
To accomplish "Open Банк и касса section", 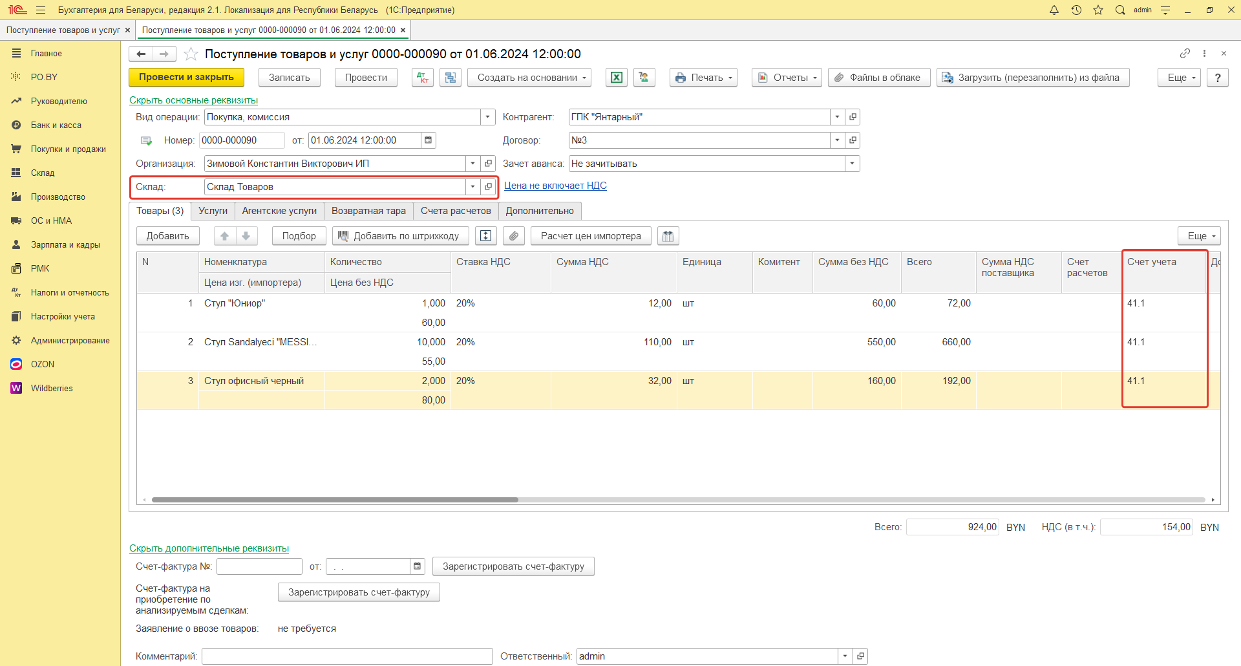I will coord(60,125).
